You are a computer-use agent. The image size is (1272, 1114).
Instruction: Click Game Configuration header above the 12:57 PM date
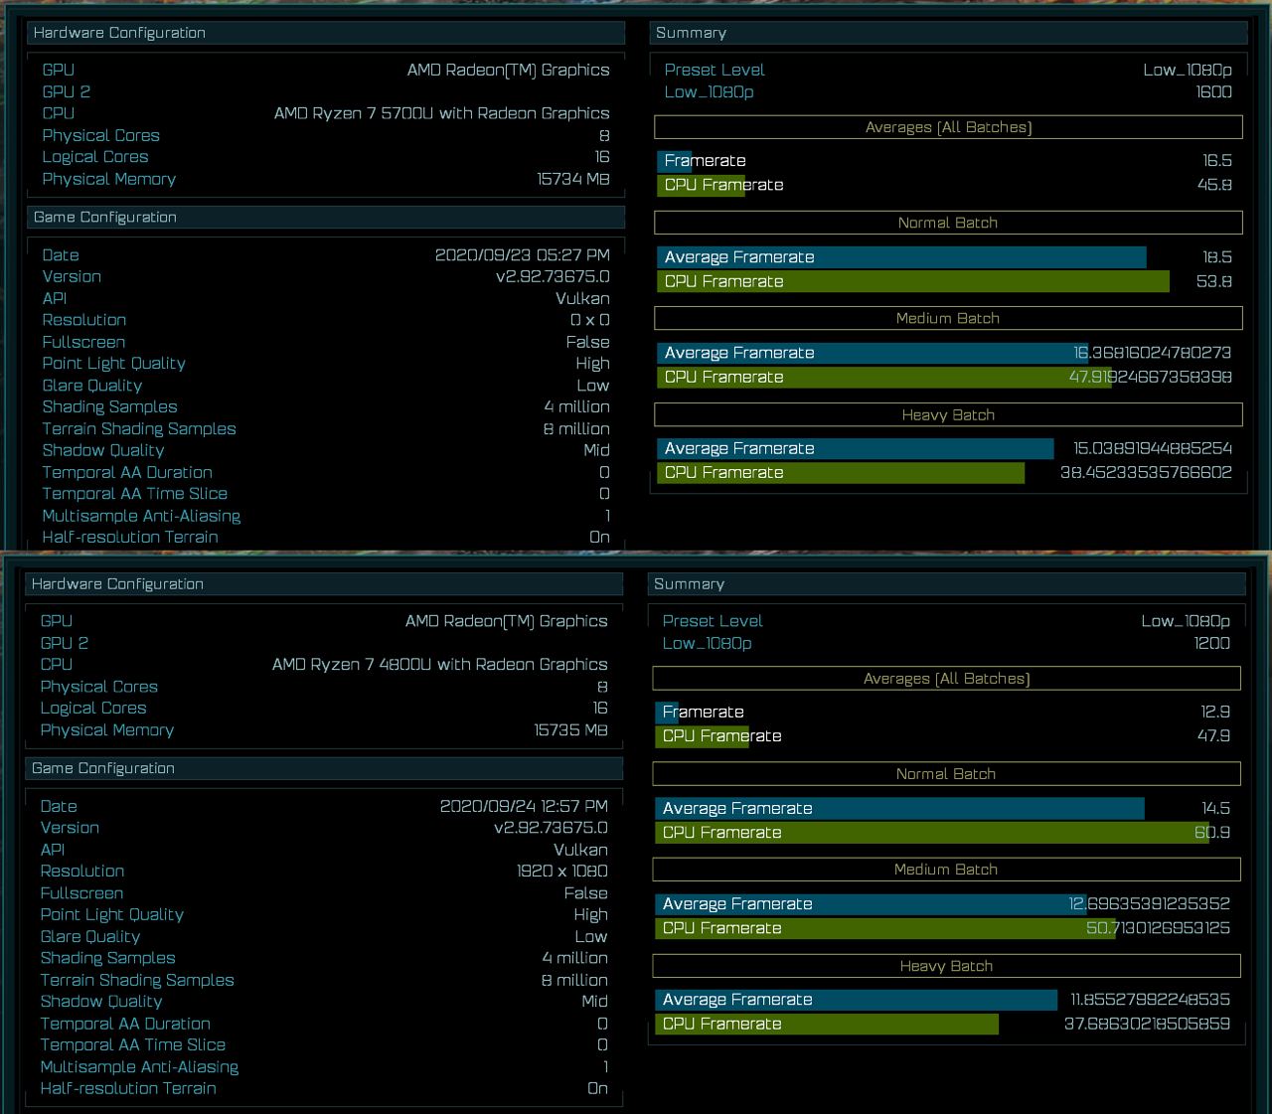(324, 768)
